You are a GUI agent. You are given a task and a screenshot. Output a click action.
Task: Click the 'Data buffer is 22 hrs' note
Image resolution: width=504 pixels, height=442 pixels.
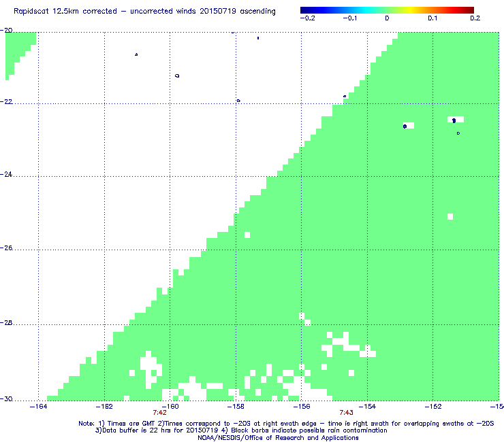[241, 430]
